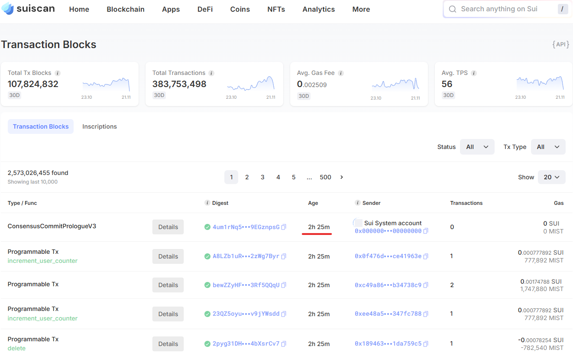Open the NFTs menu
The height and width of the screenshot is (356, 573).
tap(276, 9)
